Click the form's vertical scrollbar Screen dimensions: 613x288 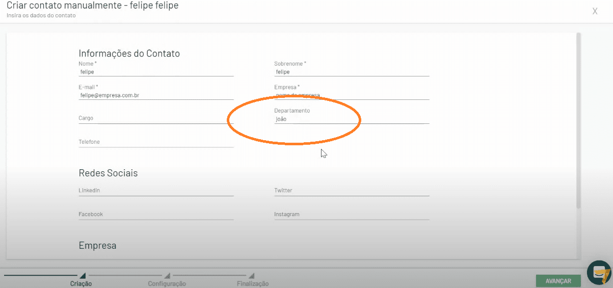tap(578, 120)
